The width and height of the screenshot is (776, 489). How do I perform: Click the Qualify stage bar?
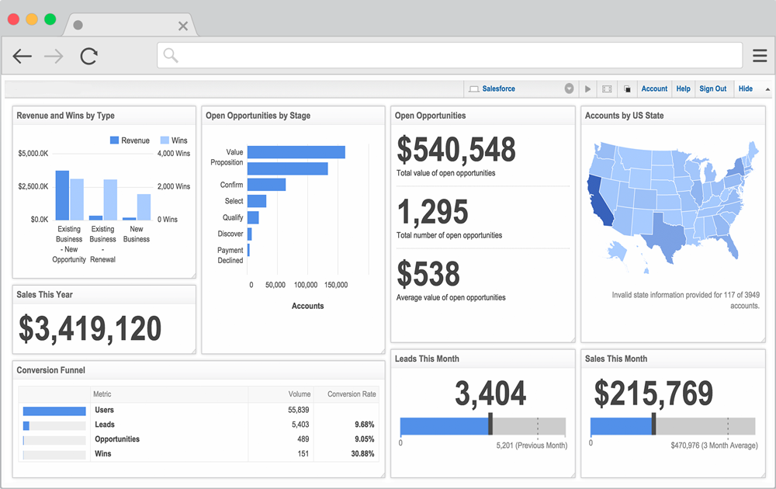(253, 217)
